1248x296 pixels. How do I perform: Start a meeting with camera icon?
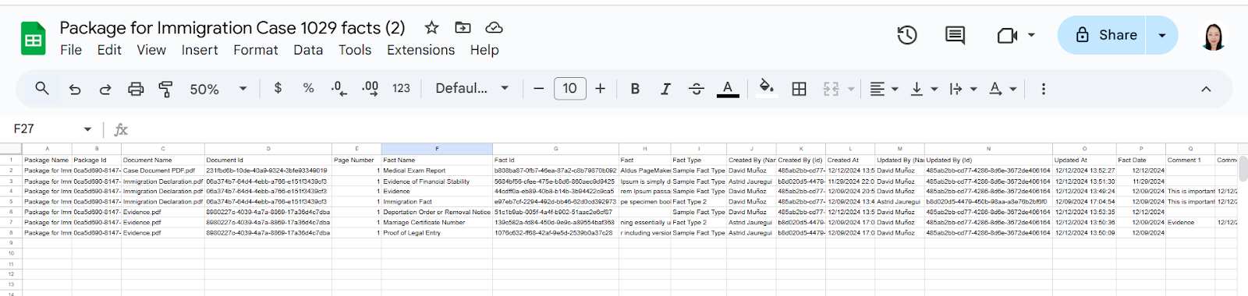click(1007, 35)
